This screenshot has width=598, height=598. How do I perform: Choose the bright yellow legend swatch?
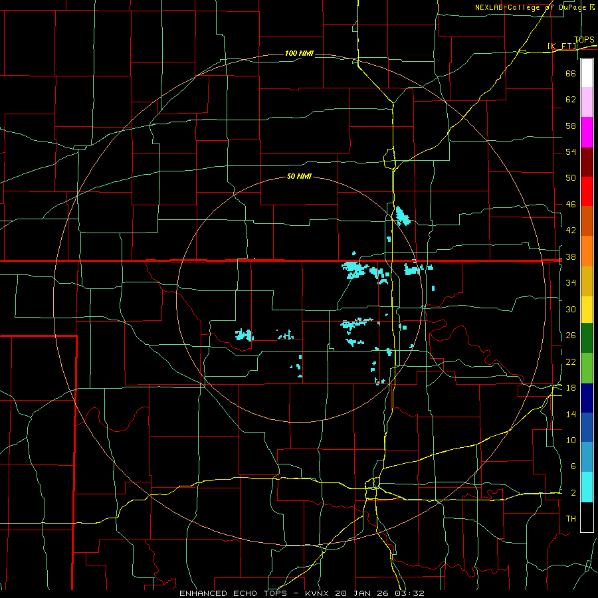(587, 310)
